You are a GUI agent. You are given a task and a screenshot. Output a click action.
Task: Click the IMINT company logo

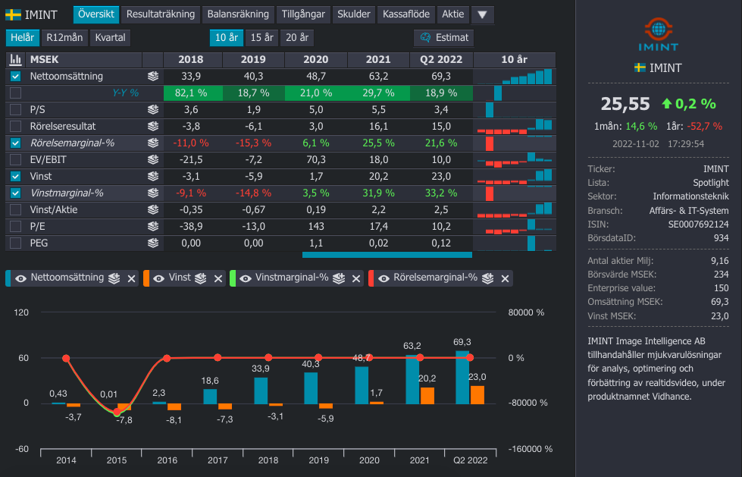click(658, 30)
